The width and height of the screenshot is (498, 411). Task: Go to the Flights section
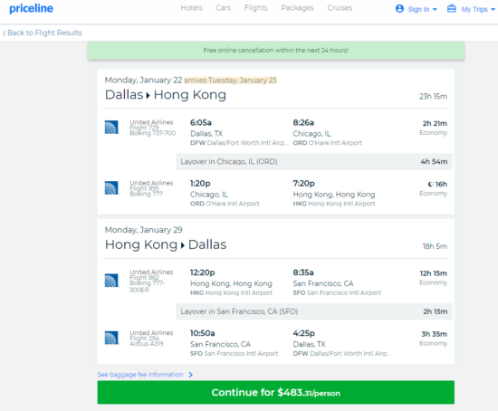point(256,8)
